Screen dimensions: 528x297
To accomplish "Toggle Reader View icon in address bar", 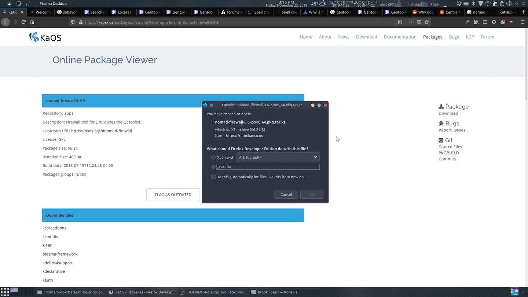I will pyautogui.click(x=400, y=22).
